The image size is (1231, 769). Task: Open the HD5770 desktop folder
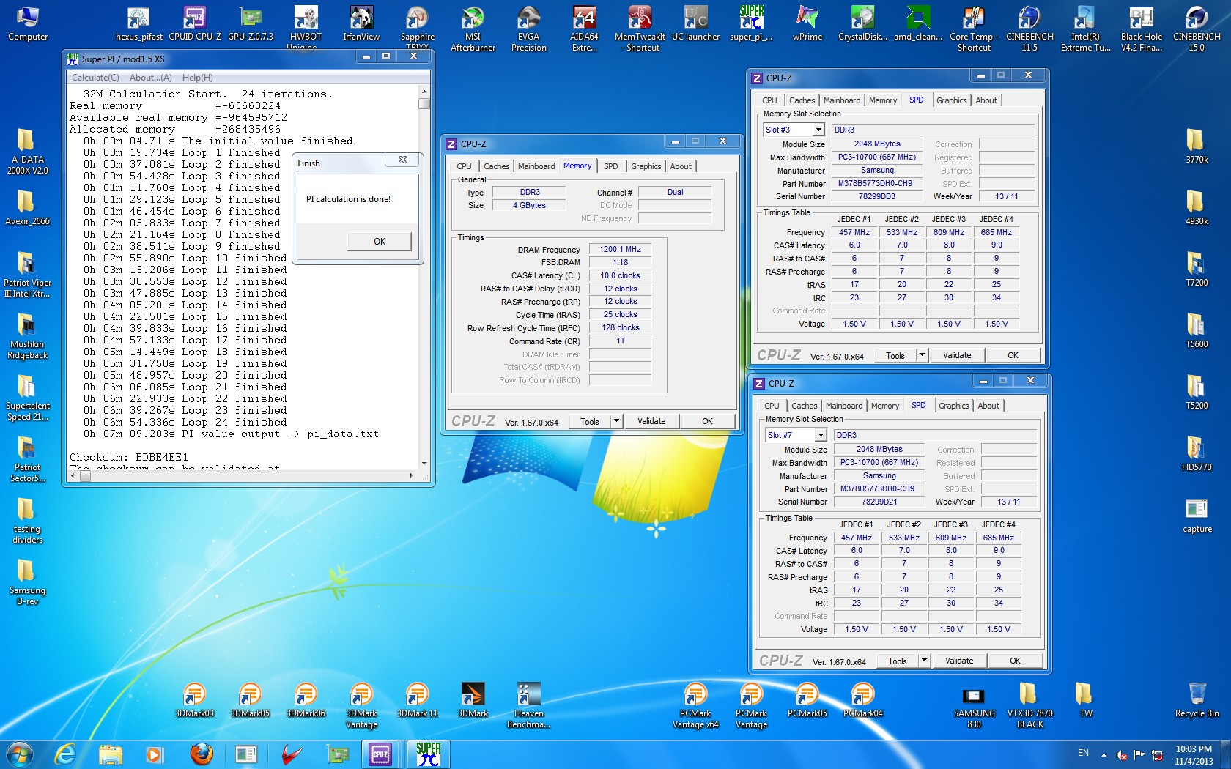pyautogui.click(x=1197, y=454)
